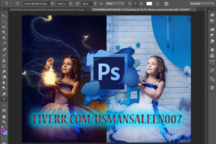This screenshot has height=144, width=216.
Task: Select the Dodge tool
Action: click(4, 88)
